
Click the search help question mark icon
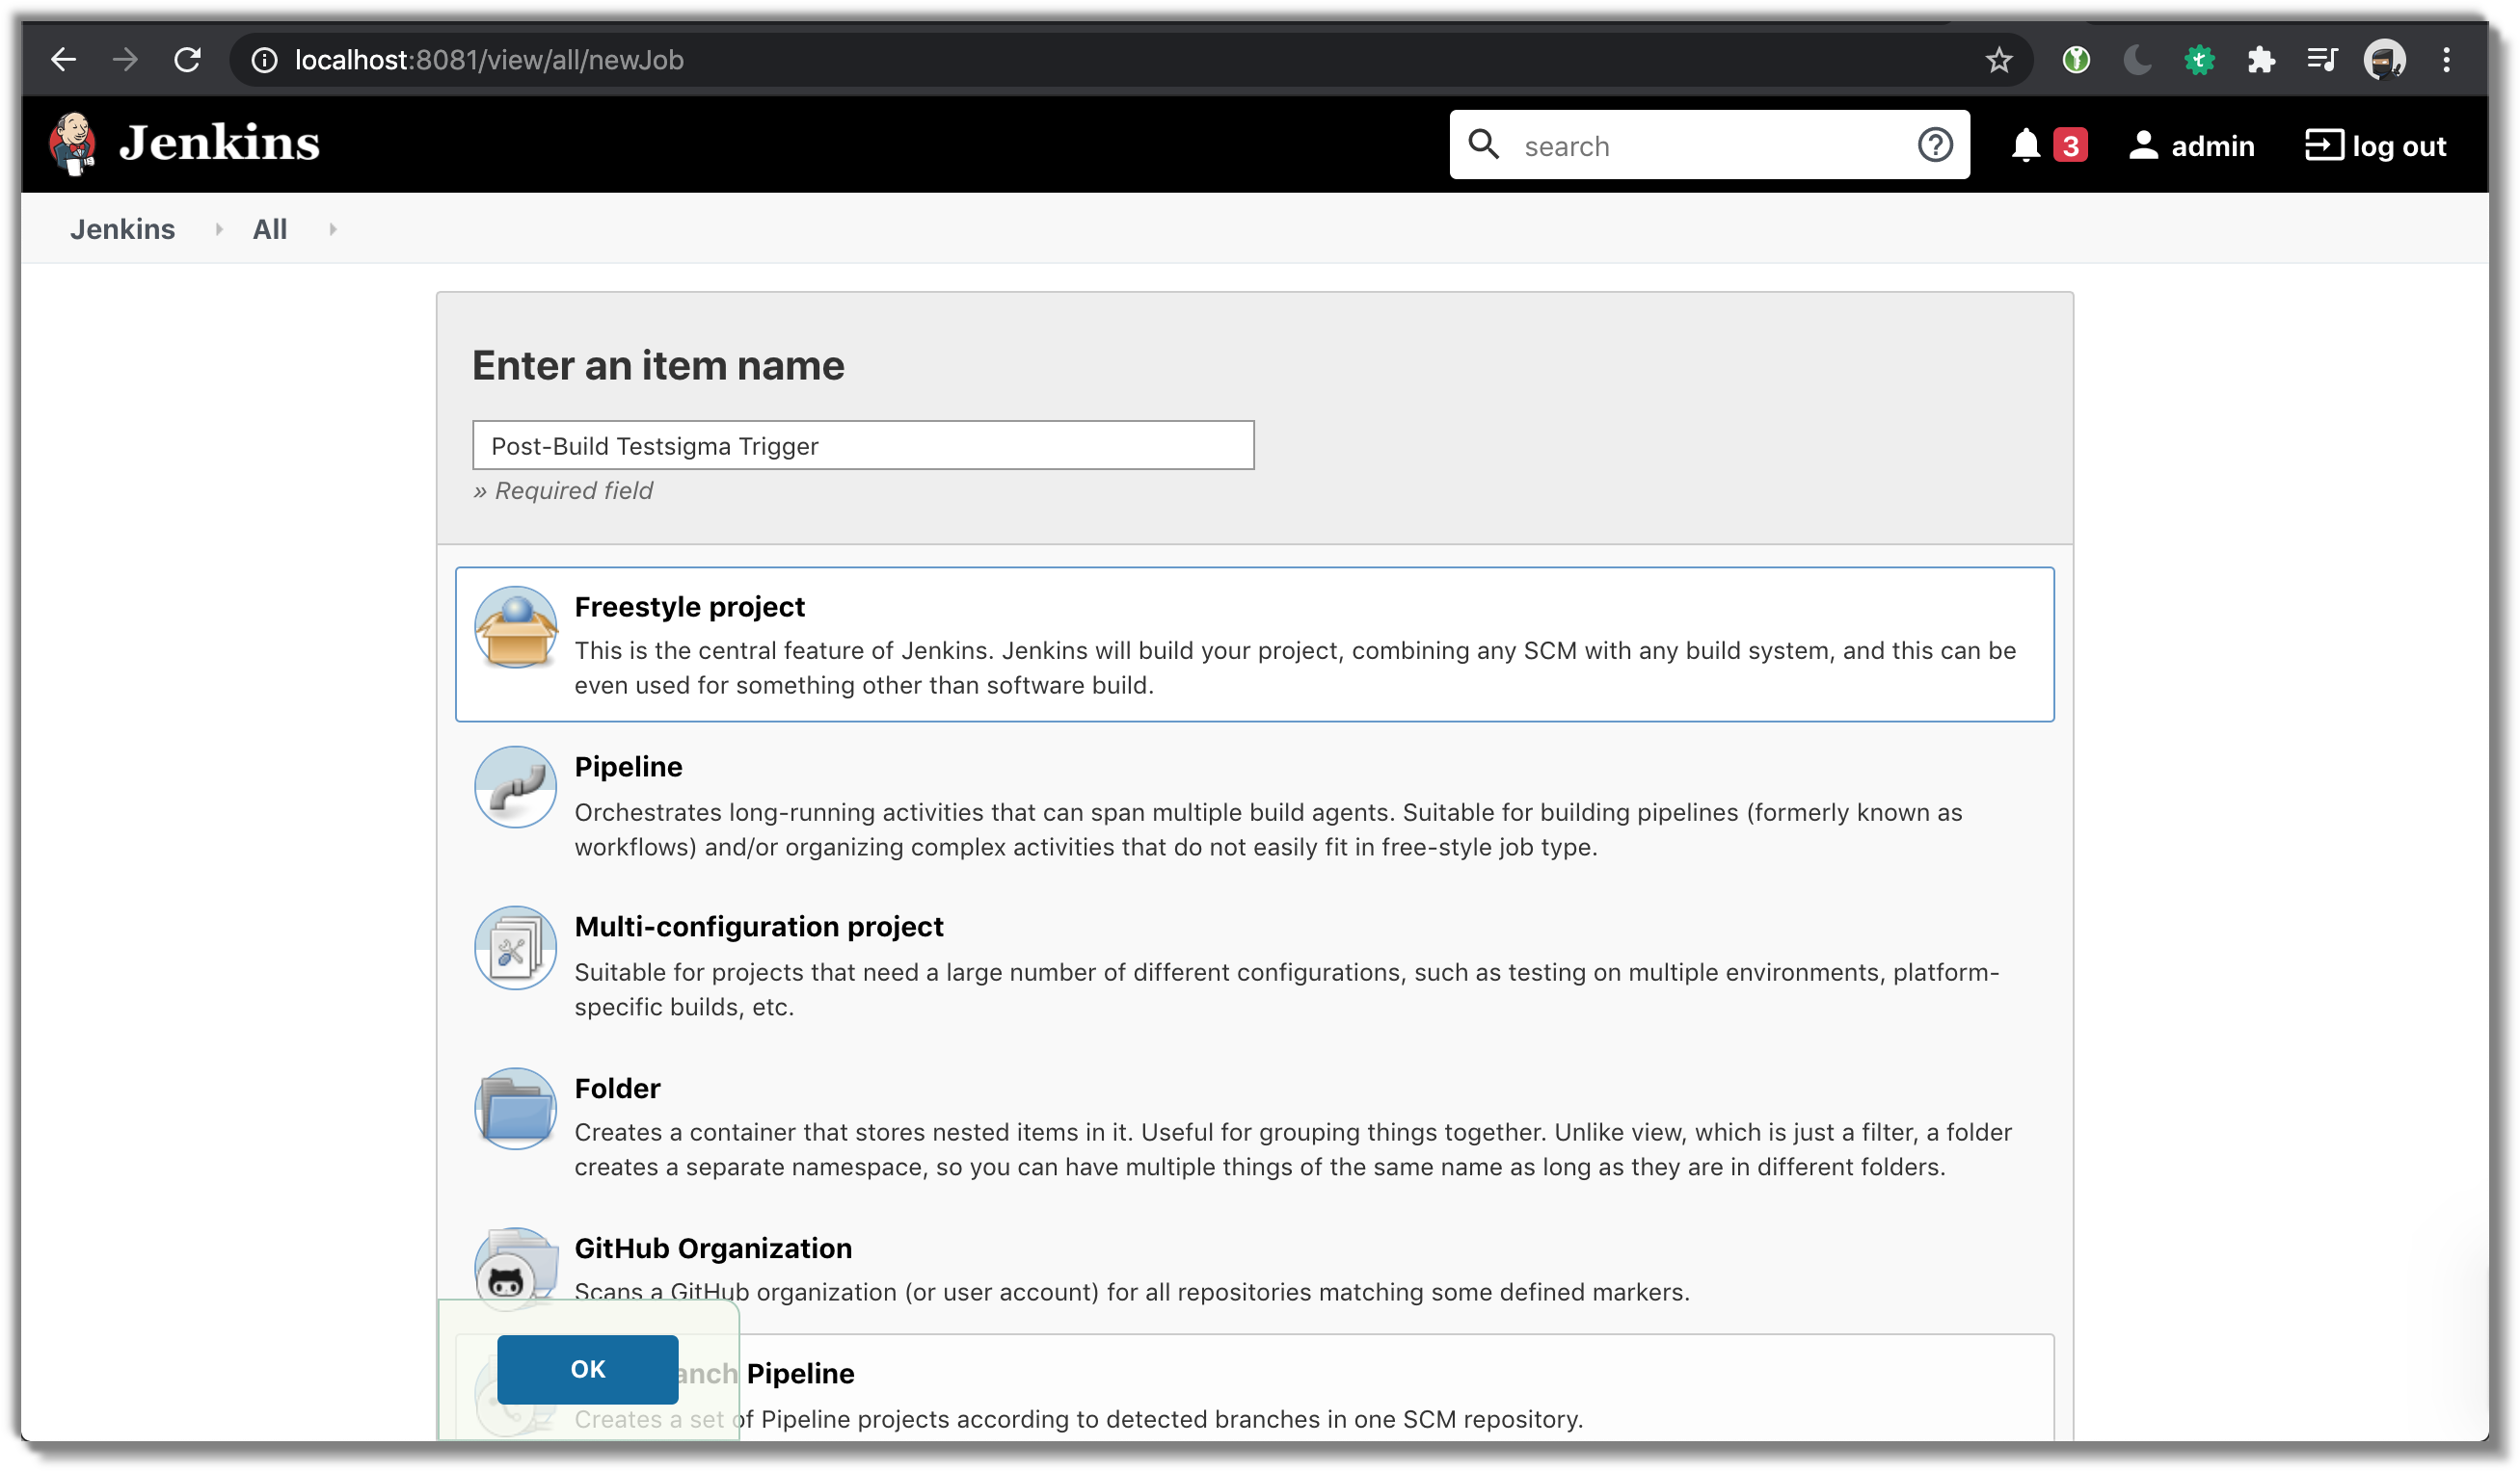point(1934,145)
